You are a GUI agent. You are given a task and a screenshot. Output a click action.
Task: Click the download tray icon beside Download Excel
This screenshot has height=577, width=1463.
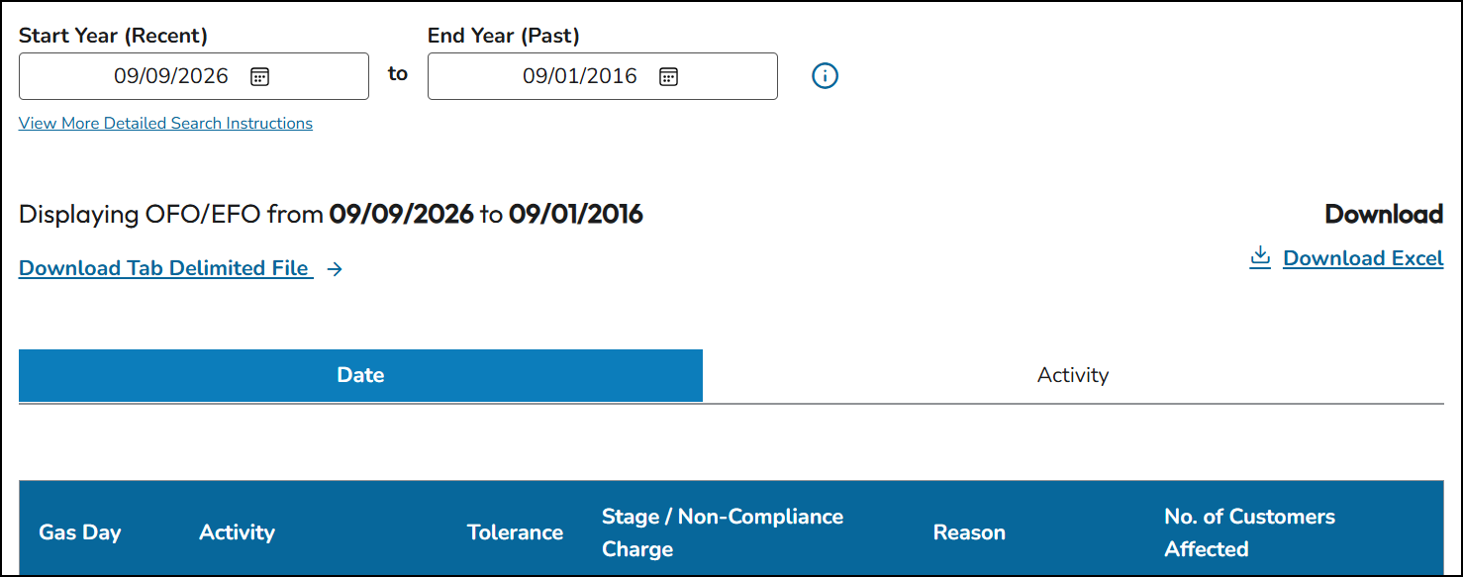point(1260,257)
